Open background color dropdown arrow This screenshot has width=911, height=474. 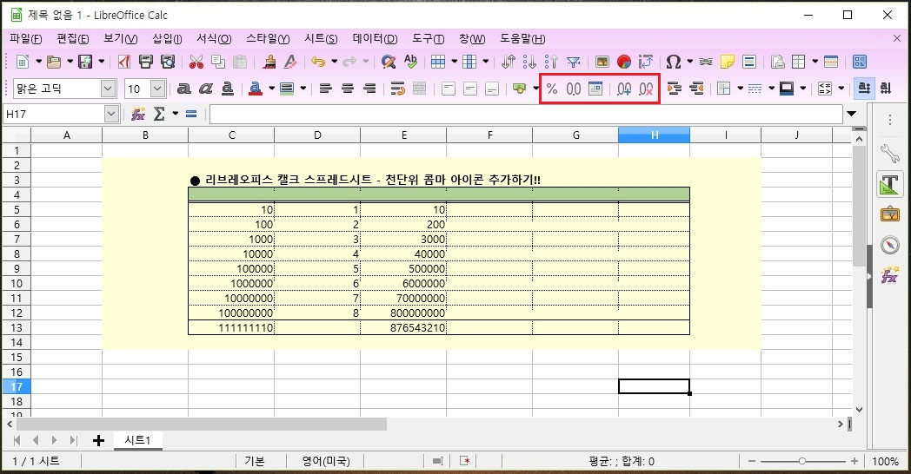303,89
